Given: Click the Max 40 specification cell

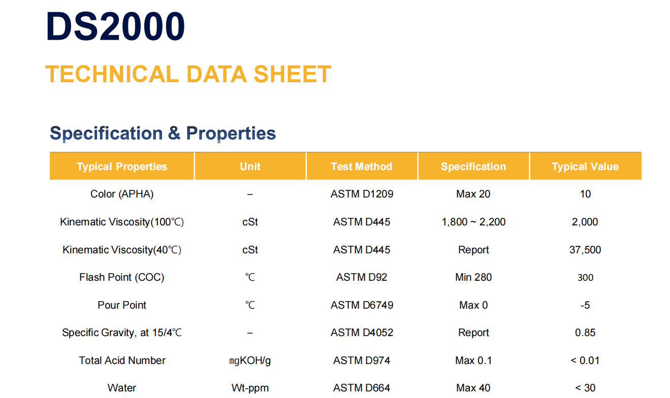Looking at the screenshot, I should (x=473, y=388).
